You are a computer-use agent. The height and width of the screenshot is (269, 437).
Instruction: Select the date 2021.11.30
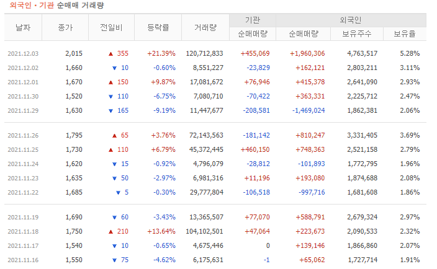(23, 96)
